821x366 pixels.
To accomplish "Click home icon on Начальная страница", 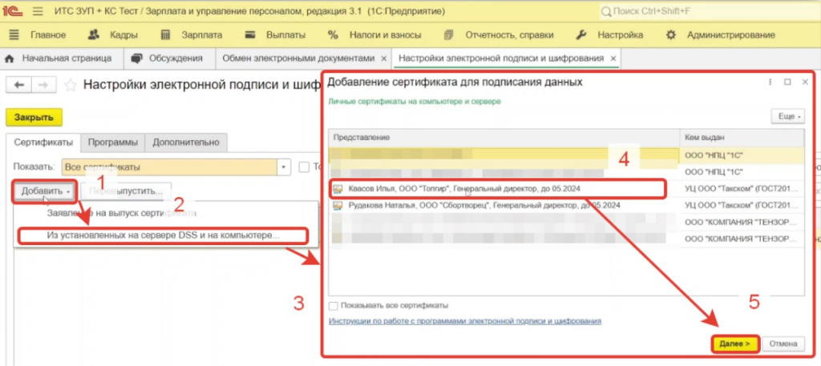I will [x=10, y=59].
